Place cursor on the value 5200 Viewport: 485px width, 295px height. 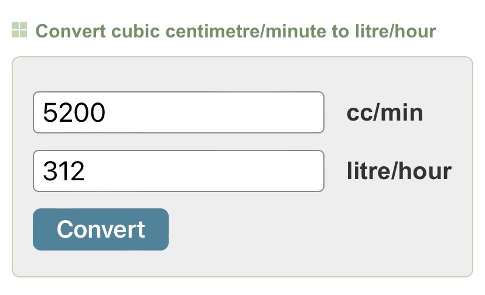[x=74, y=112]
